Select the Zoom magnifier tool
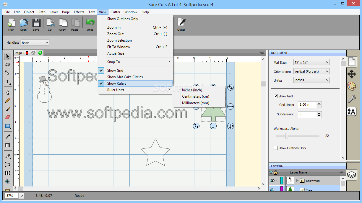 point(8,182)
